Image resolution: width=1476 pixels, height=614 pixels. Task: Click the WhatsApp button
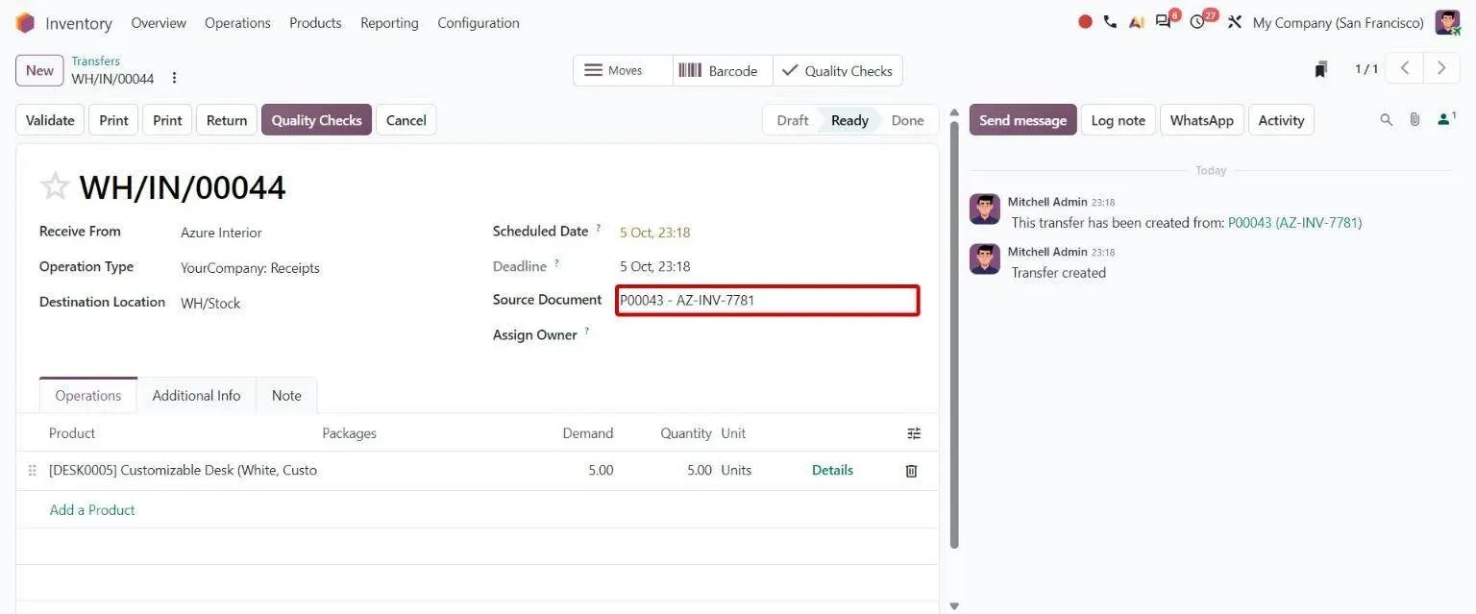(1201, 120)
